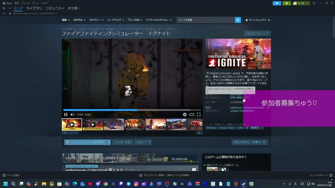The width and height of the screenshot is (335, 188).
Task: Open the えりぽー account dropdown
Action: (301, 3)
